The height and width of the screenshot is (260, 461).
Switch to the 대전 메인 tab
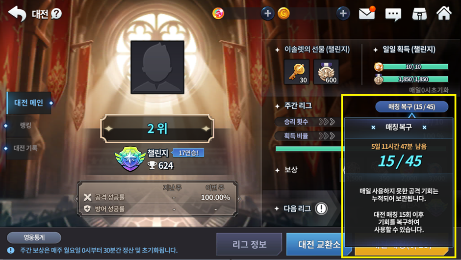click(29, 103)
